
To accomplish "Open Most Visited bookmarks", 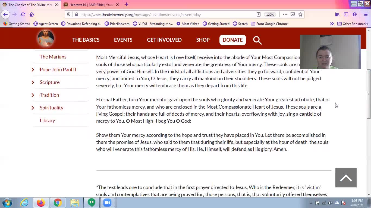I will click(x=188, y=24).
